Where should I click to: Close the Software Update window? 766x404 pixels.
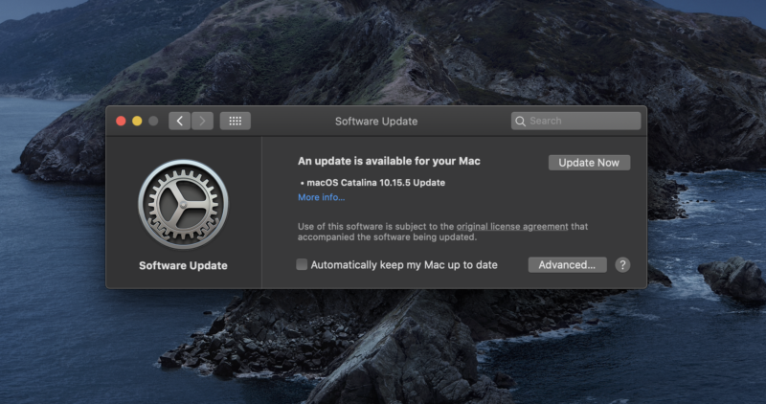(121, 122)
